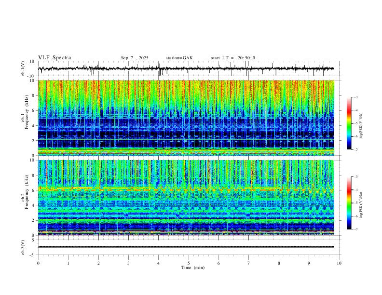Click the "-7" tick of lower colorbar
Viewport: 382px width, 295px height.
pos(355,229)
